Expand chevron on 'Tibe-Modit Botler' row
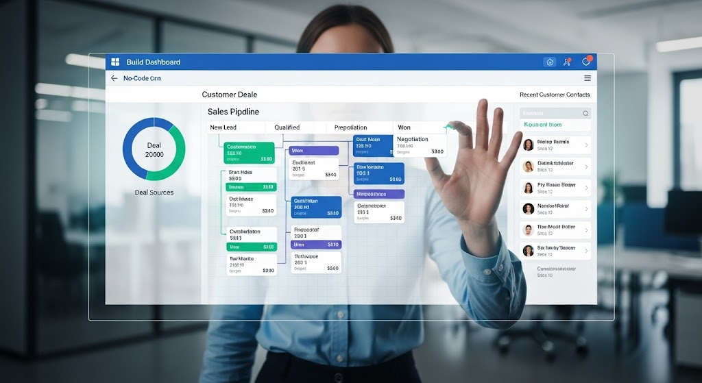Image resolution: width=702 pixels, height=383 pixels. (x=586, y=230)
